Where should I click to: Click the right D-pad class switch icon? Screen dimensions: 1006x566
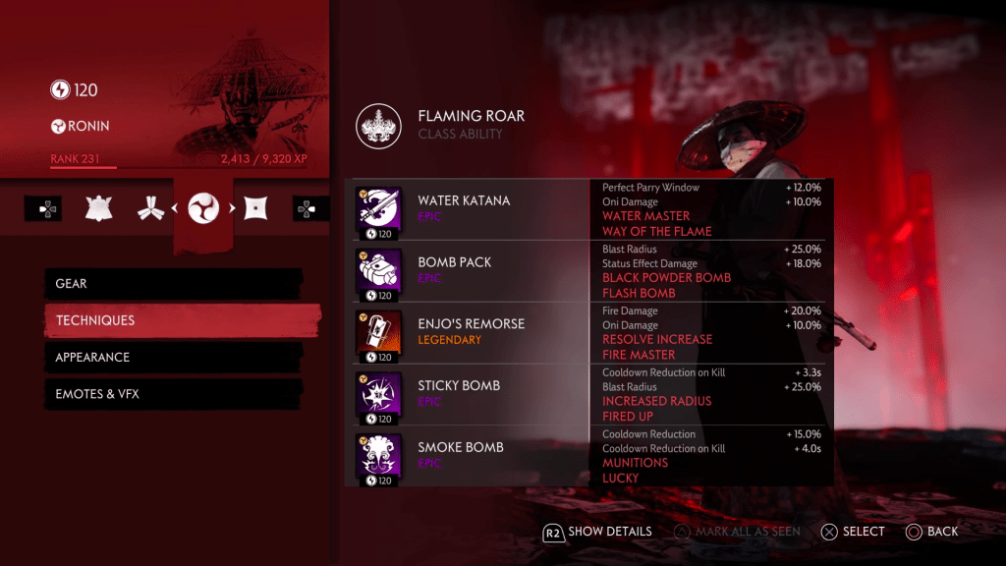(x=307, y=208)
